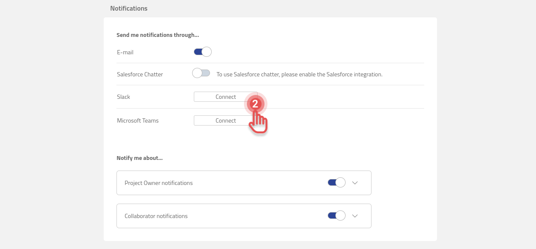
Task: Expand Project Owner notifications chevron
Action: (x=355, y=183)
